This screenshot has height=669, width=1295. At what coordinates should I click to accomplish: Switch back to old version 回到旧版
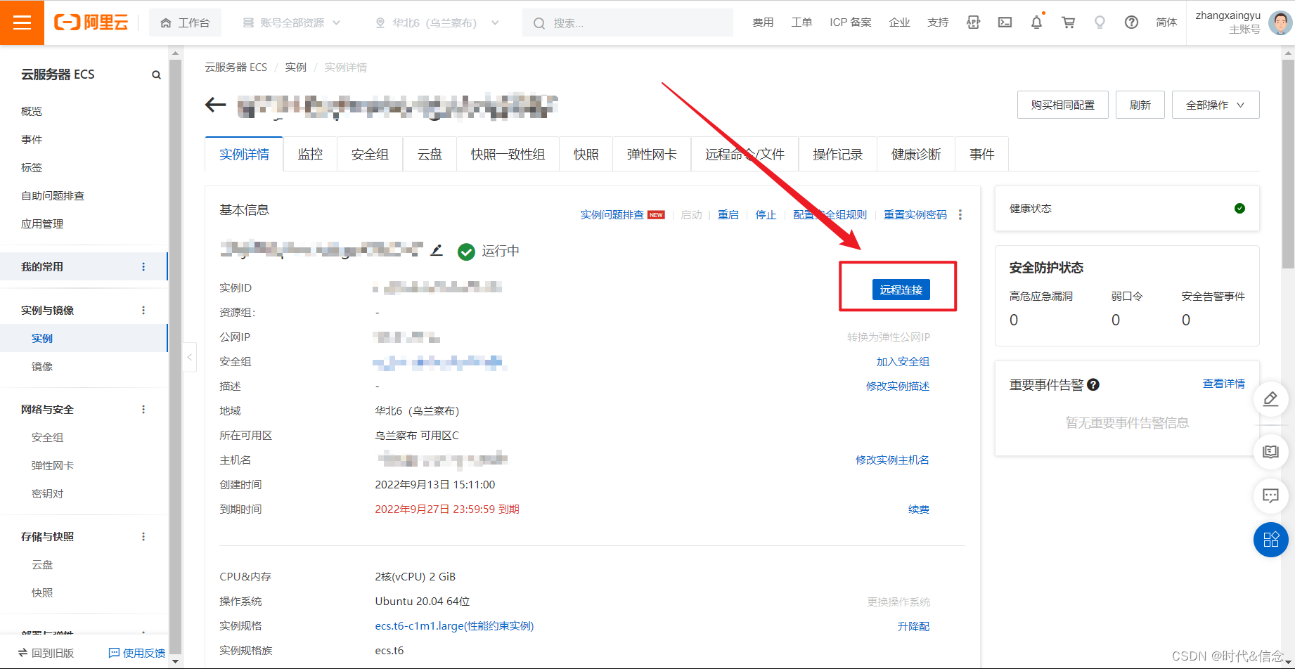46,653
